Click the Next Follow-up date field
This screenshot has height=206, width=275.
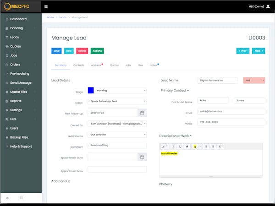click(113, 113)
